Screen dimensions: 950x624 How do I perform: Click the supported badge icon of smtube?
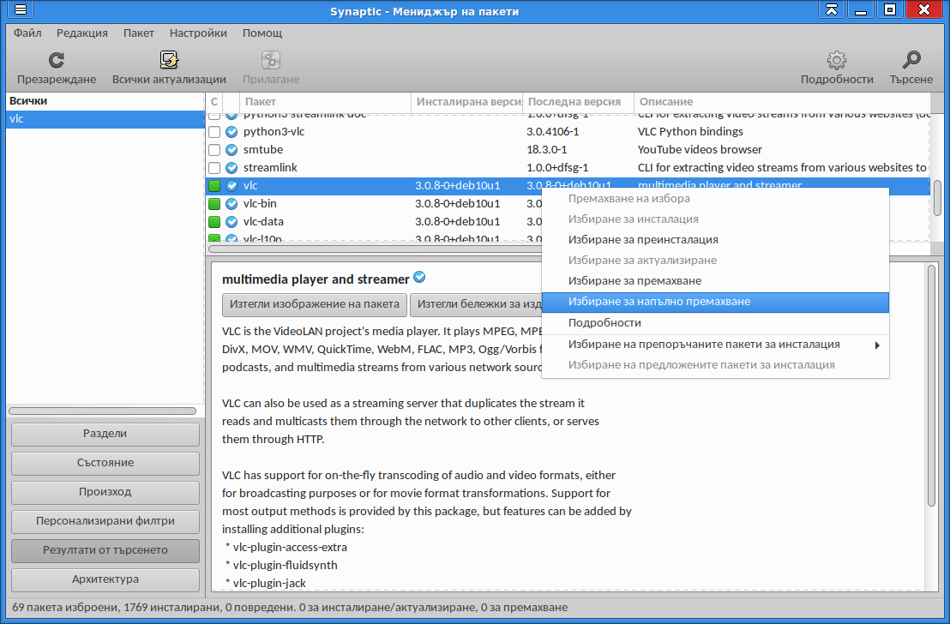pyautogui.click(x=231, y=150)
